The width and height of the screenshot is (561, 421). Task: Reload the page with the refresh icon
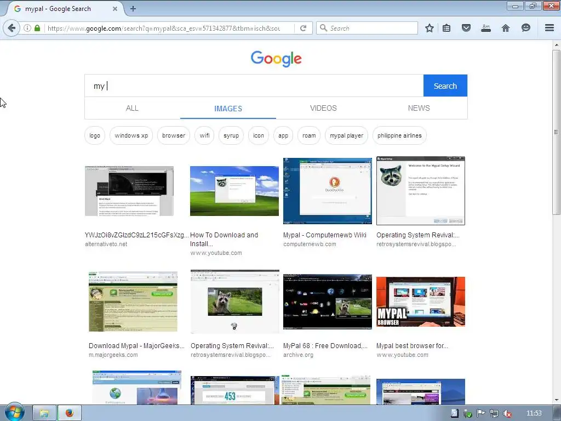tap(304, 28)
